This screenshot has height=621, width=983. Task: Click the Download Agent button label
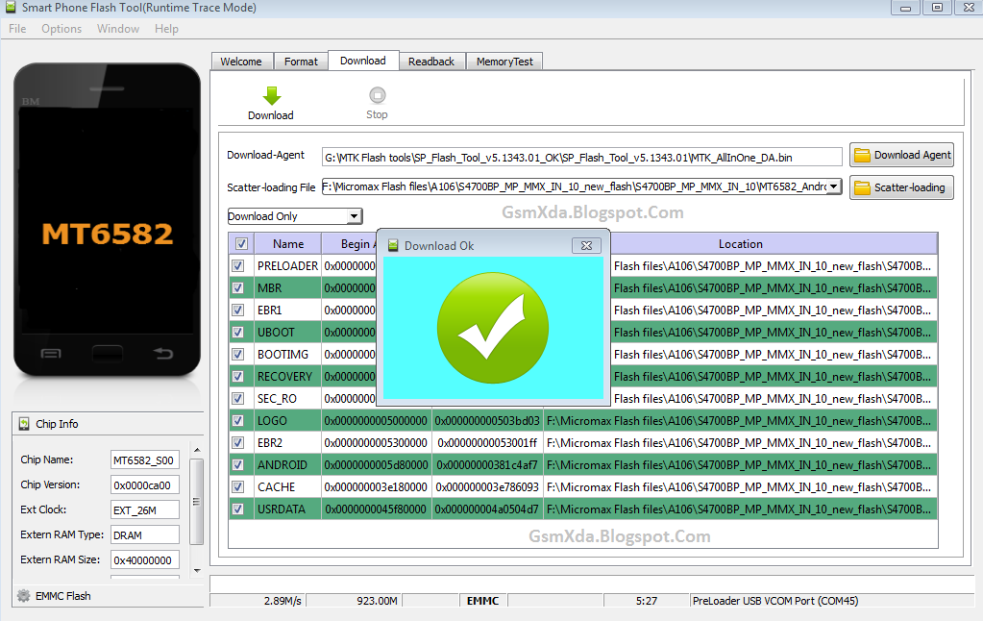click(912, 155)
